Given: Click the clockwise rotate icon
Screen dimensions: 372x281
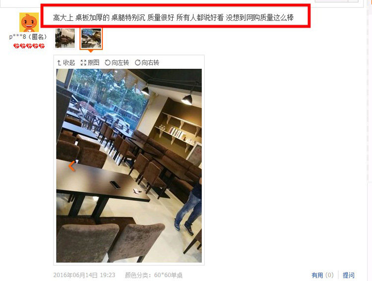Looking at the screenshot, I should [x=137, y=62].
